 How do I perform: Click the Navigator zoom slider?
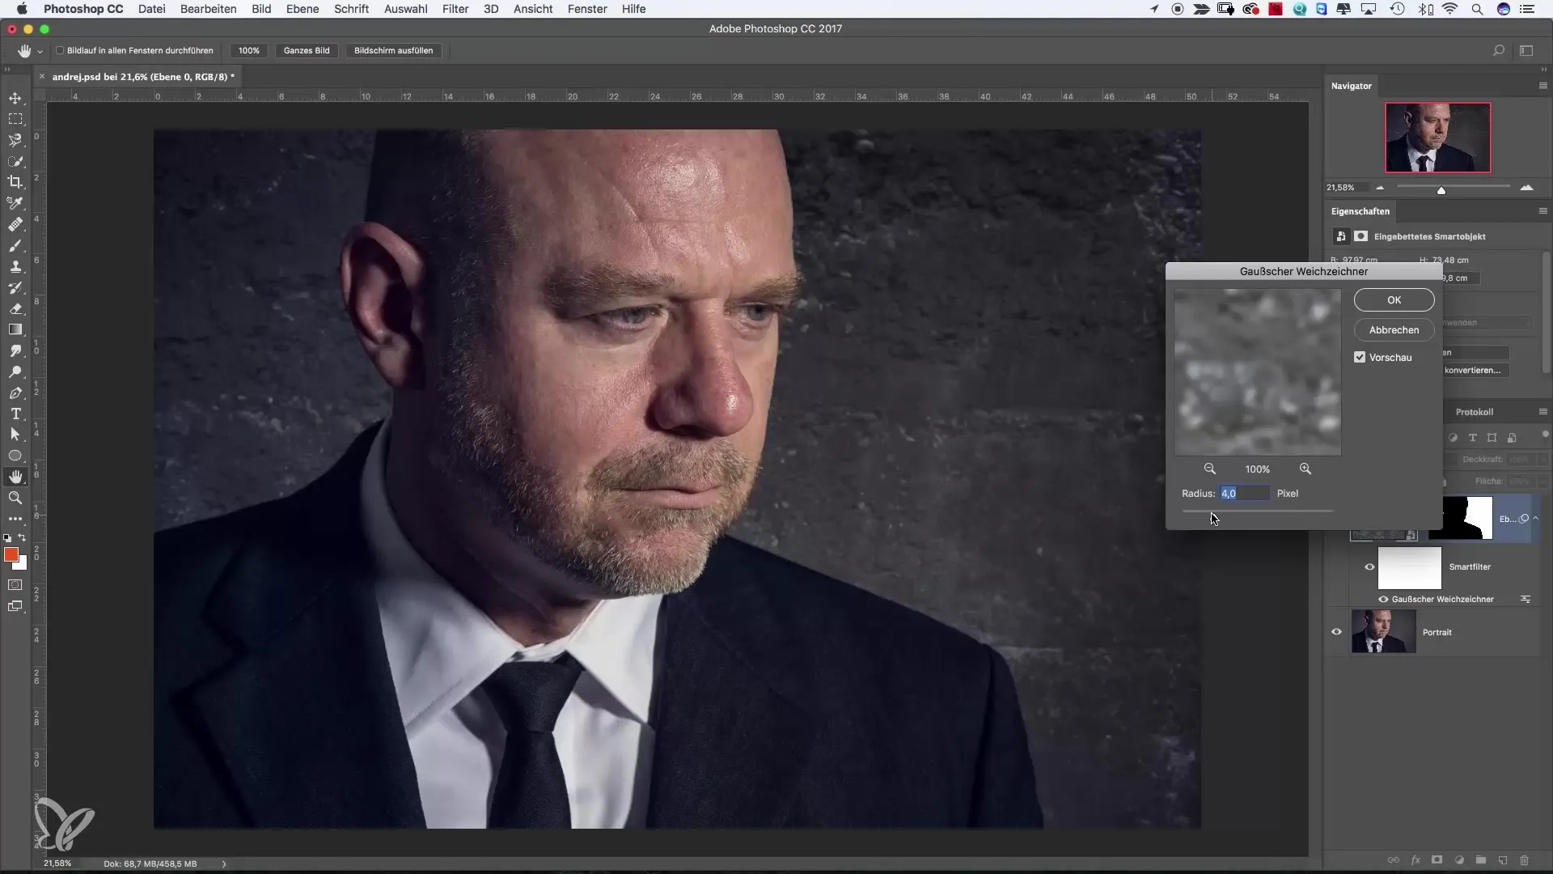(x=1453, y=188)
